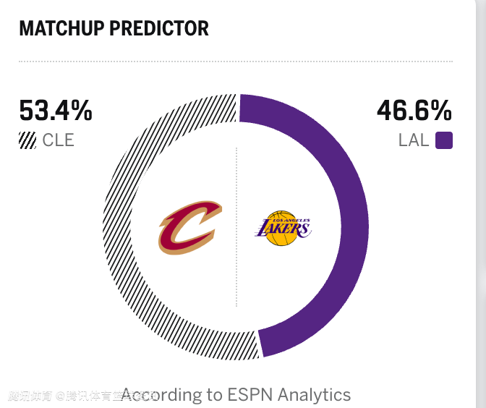
Task: Select the 46.6% win probability figure
Action: [414, 111]
